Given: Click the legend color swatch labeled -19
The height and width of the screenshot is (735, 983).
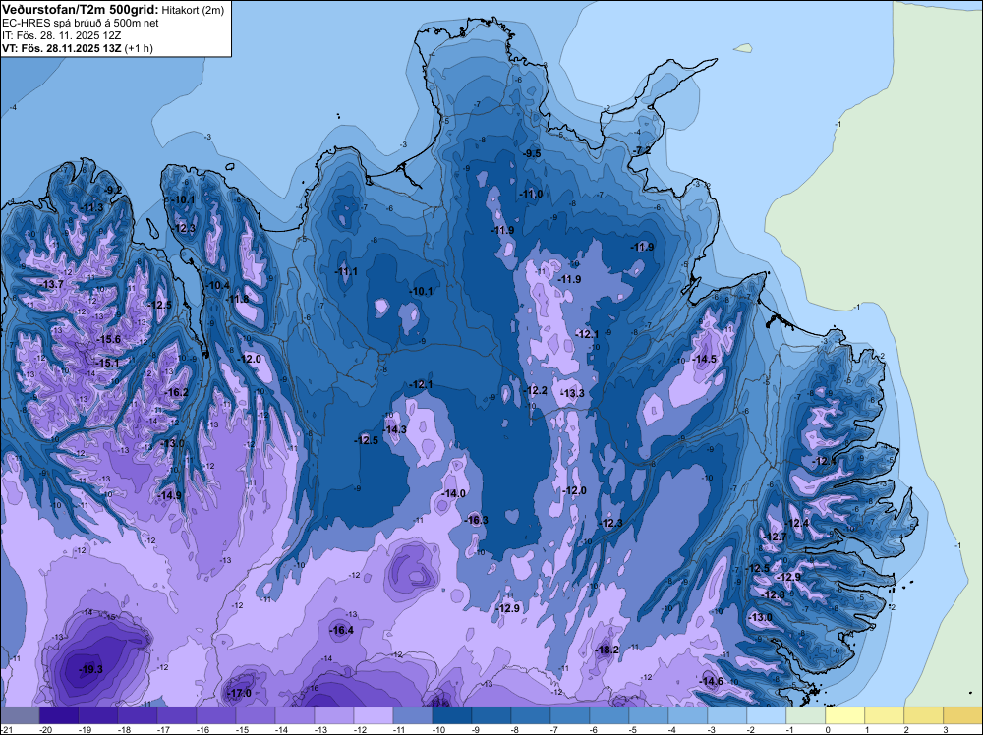Looking at the screenshot, I should tap(98, 715).
